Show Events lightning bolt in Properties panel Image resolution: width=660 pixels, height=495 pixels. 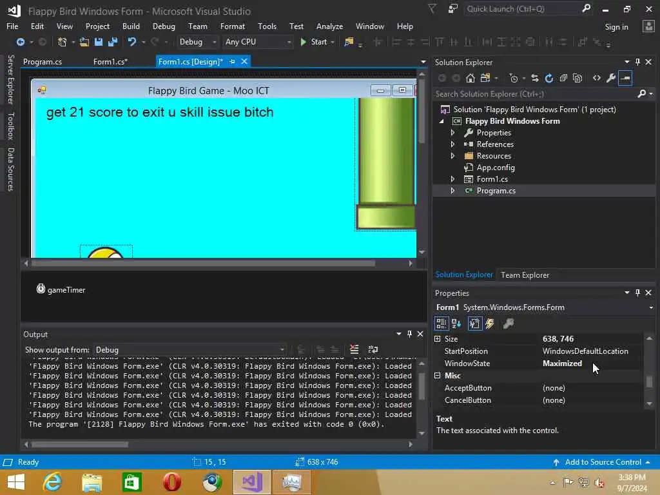pyautogui.click(x=490, y=324)
